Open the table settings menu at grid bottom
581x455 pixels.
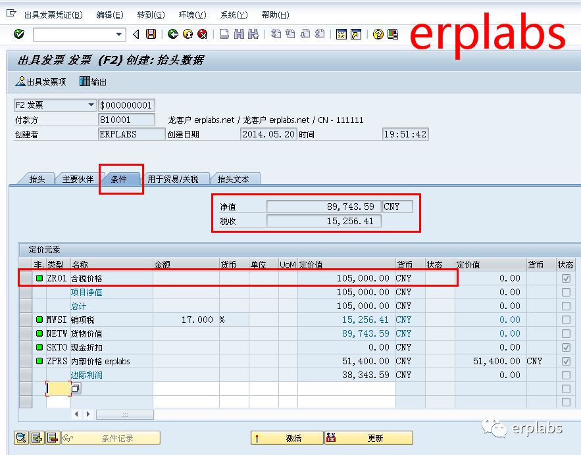(x=124, y=414)
